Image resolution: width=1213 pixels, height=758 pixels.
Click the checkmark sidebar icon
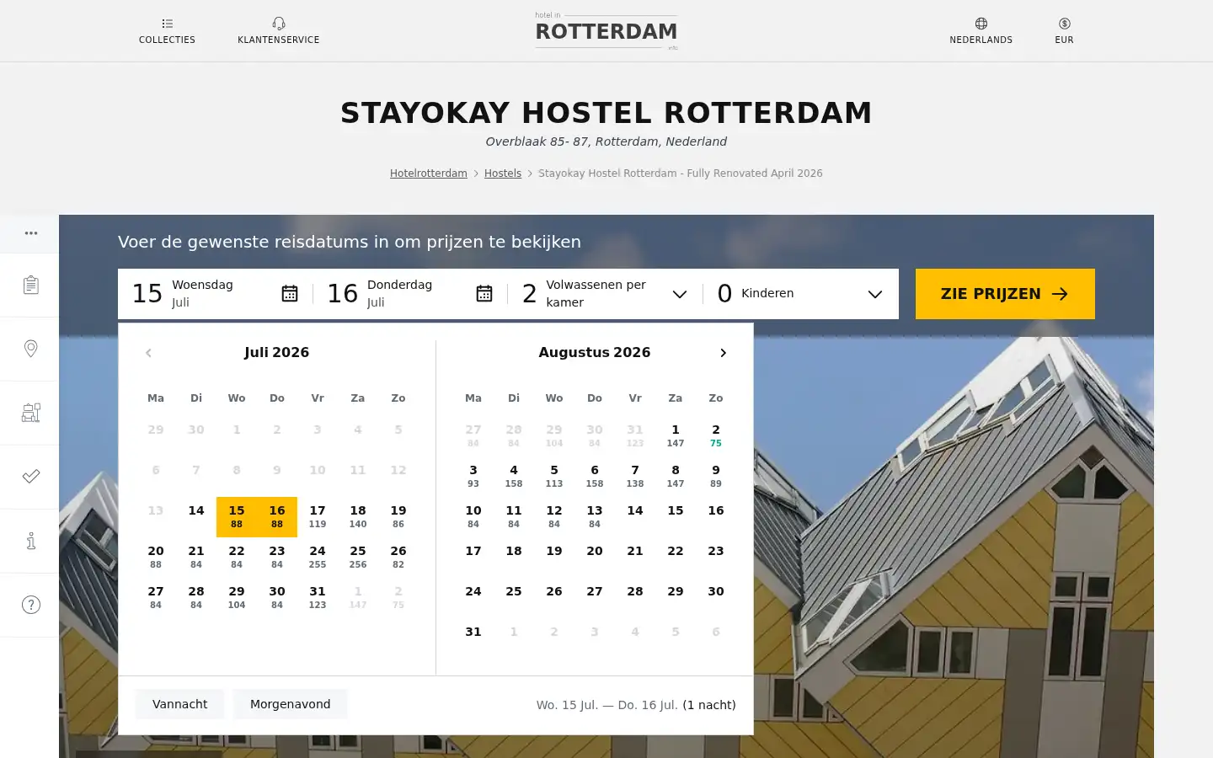click(x=31, y=477)
